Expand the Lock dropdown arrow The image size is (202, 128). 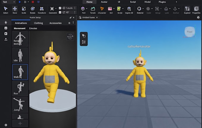click(170, 9)
